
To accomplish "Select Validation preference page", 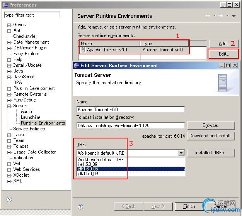I will [x=23, y=158].
